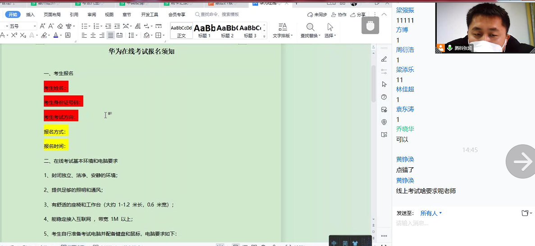535x246 pixels.
Task: Clear formatting with the eraser icon
Action: click(x=60, y=26)
